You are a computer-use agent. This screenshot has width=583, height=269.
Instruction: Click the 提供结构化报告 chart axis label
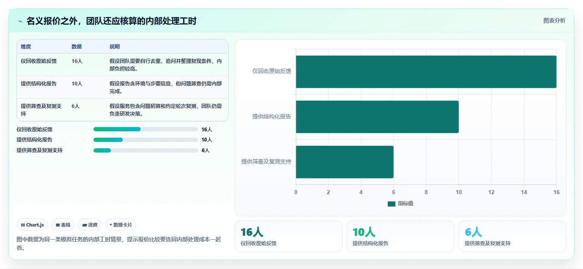coord(272,116)
